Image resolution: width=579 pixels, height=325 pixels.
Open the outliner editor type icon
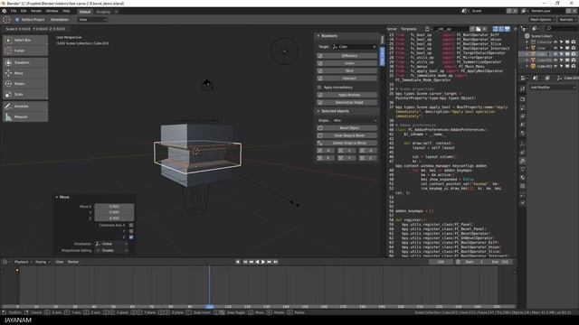tap(524, 28)
